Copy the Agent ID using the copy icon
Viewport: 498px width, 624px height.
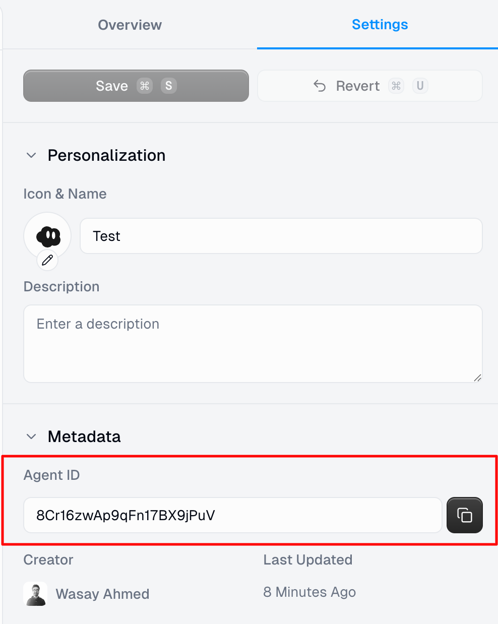click(x=464, y=515)
